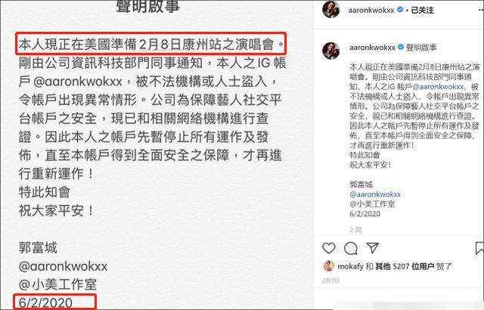This screenshot has height=310, width=484.
Task: Click the 2 周 caption timestamp
Action: click(x=355, y=230)
